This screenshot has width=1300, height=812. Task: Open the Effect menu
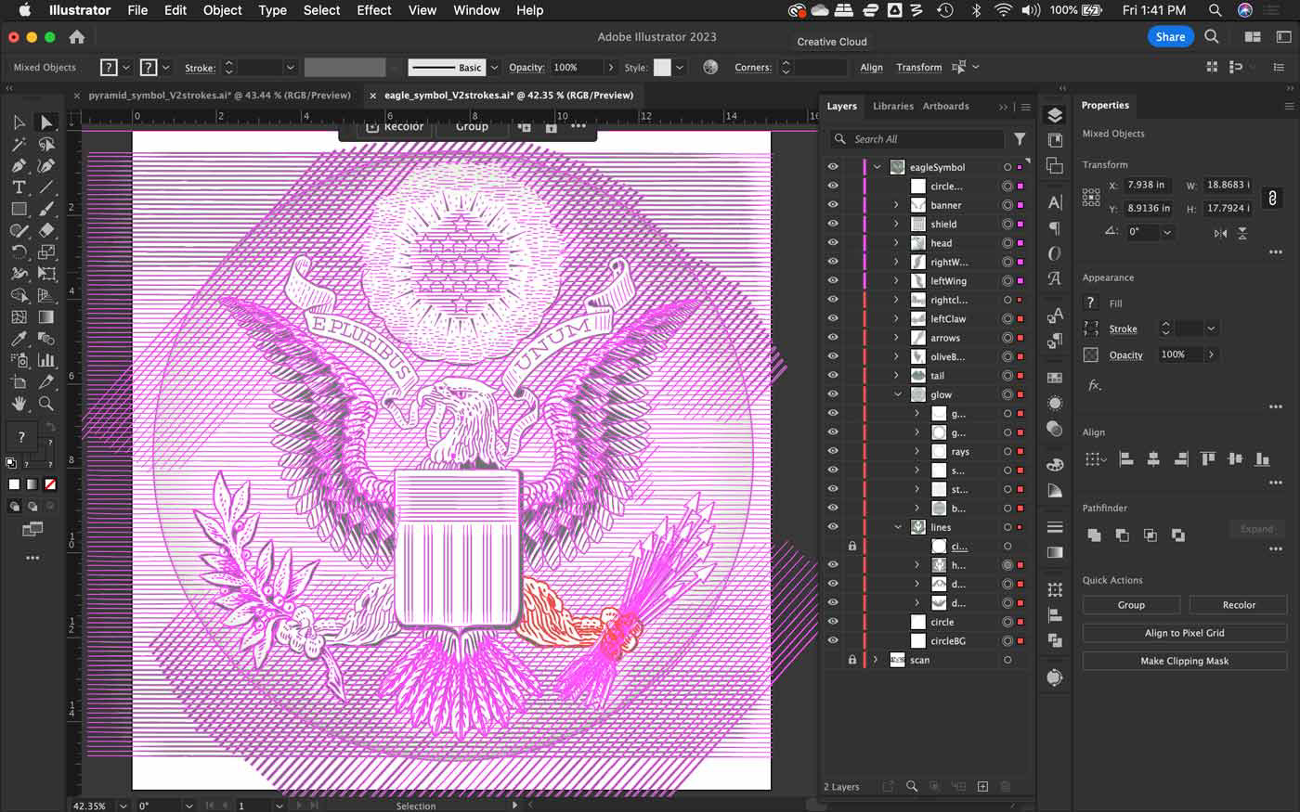373,10
